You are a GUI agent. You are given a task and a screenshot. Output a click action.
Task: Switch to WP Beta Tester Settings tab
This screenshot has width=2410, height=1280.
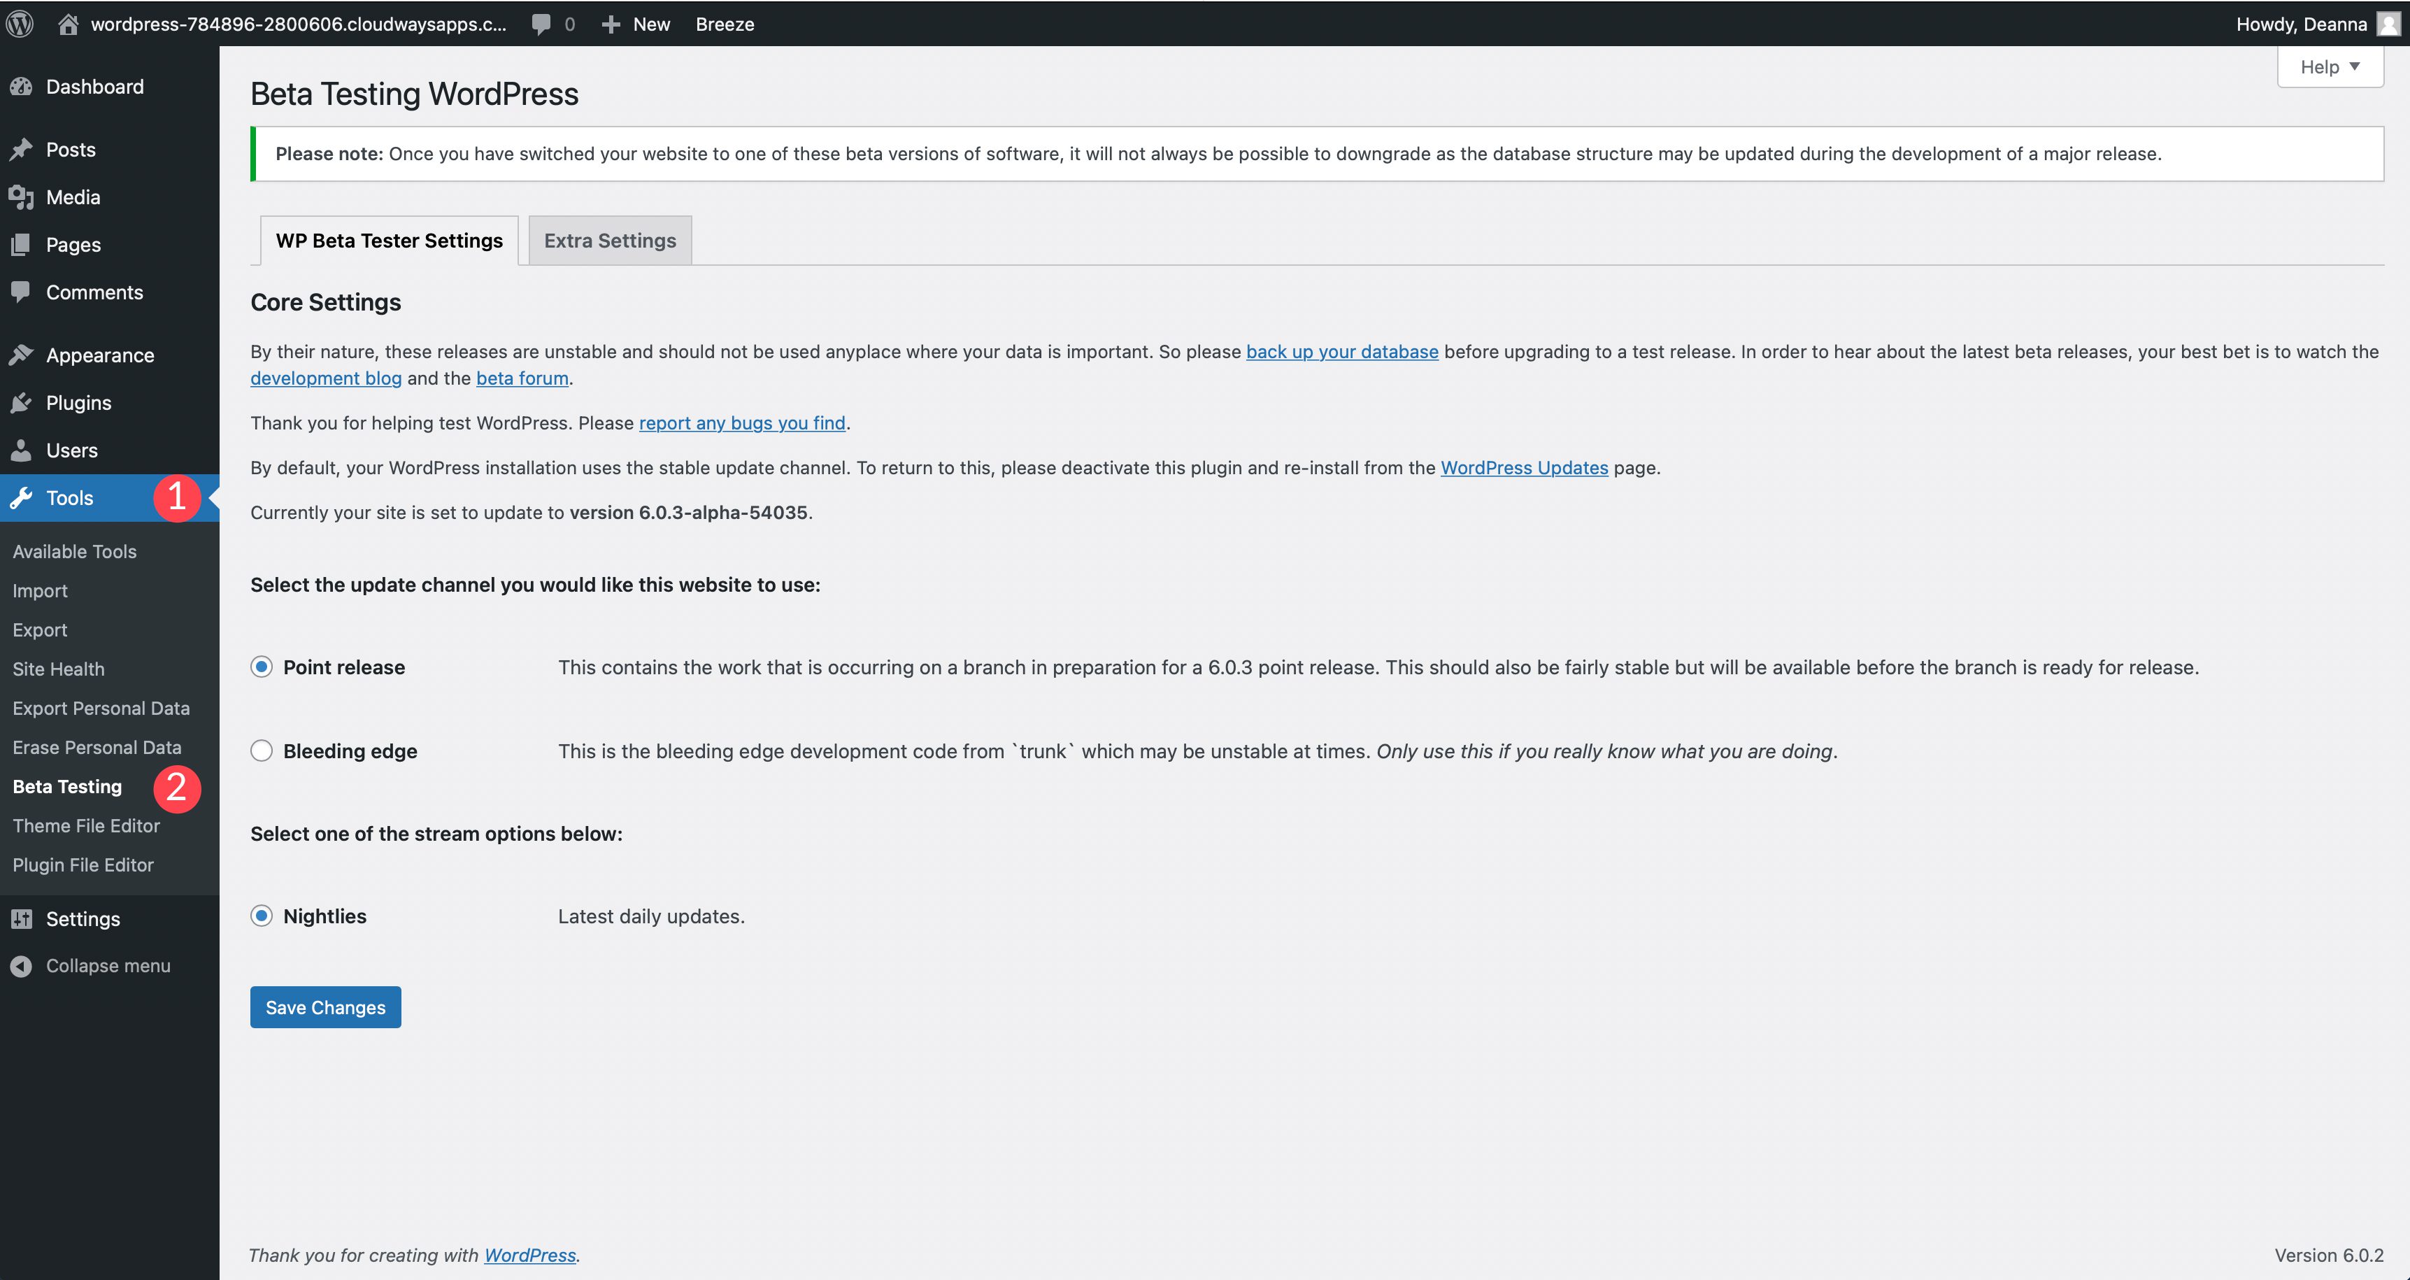(387, 239)
